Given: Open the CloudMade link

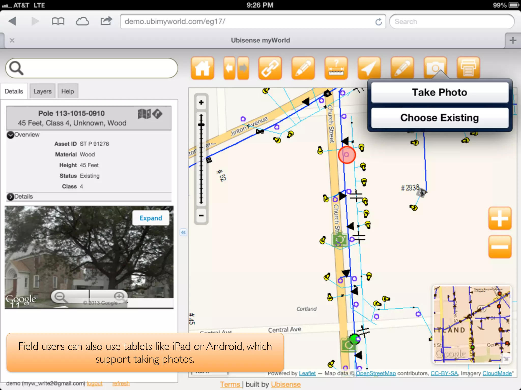Looking at the screenshot, I should 497,373.
